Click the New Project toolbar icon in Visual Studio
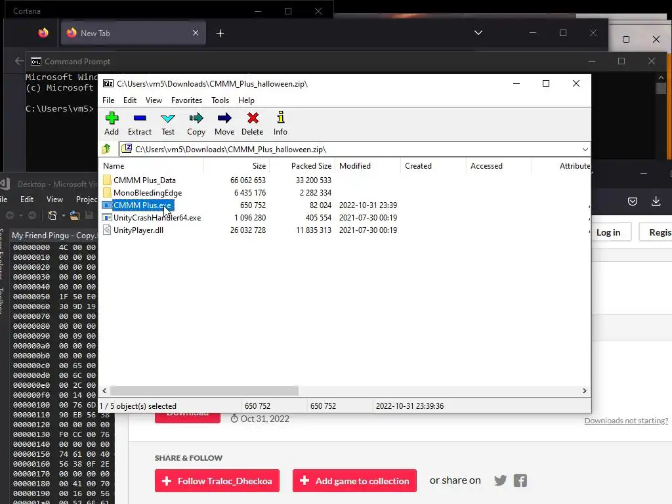 [x=52, y=215]
